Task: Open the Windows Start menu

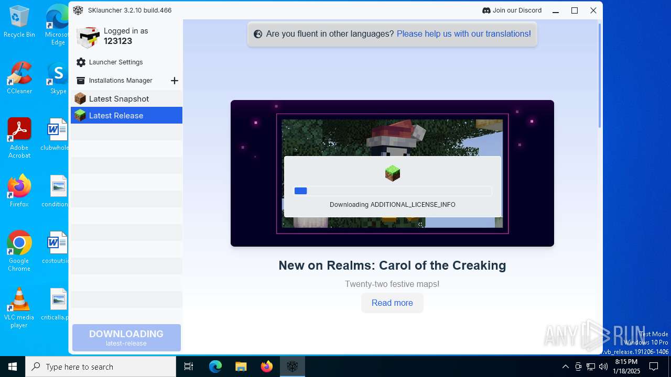Action: 13,367
